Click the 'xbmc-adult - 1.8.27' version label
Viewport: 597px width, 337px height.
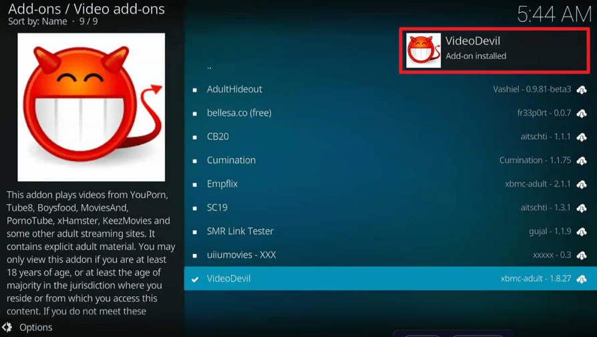[536, 278]
